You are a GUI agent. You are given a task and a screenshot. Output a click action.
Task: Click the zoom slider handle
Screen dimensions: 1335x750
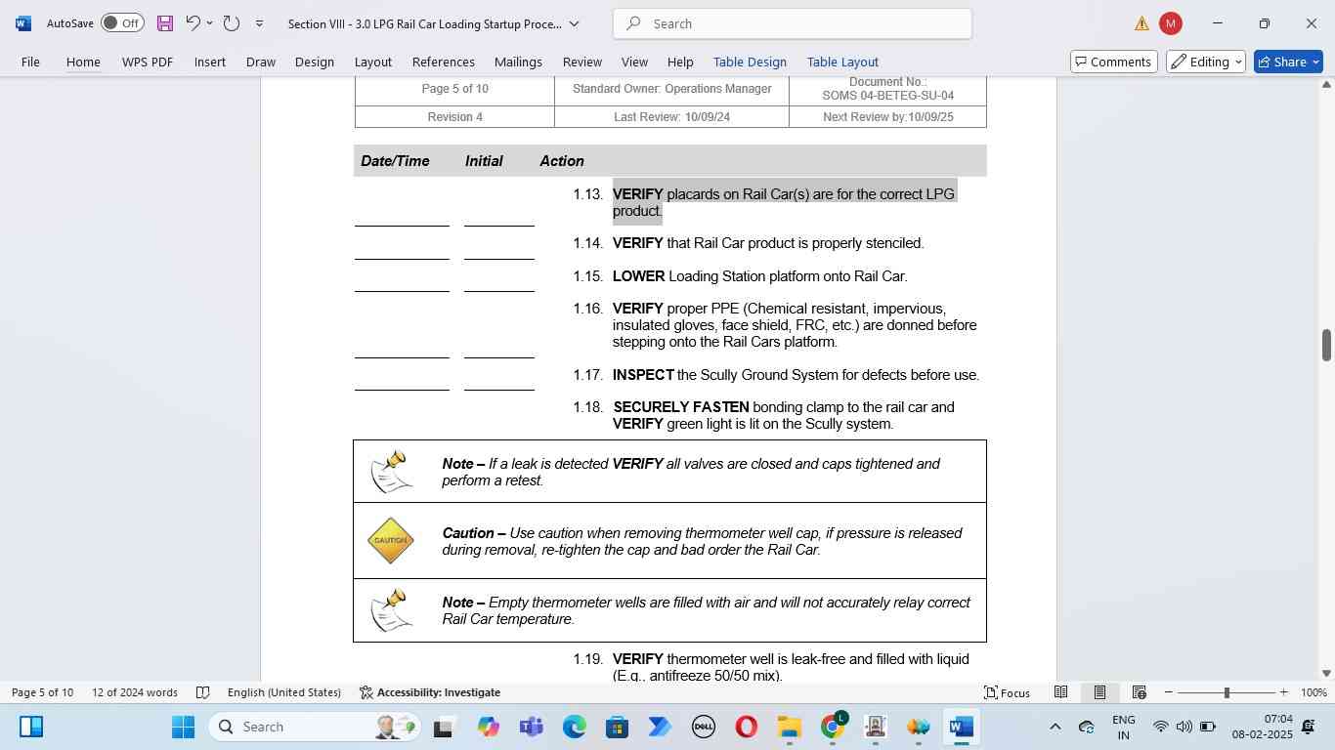1227,692
